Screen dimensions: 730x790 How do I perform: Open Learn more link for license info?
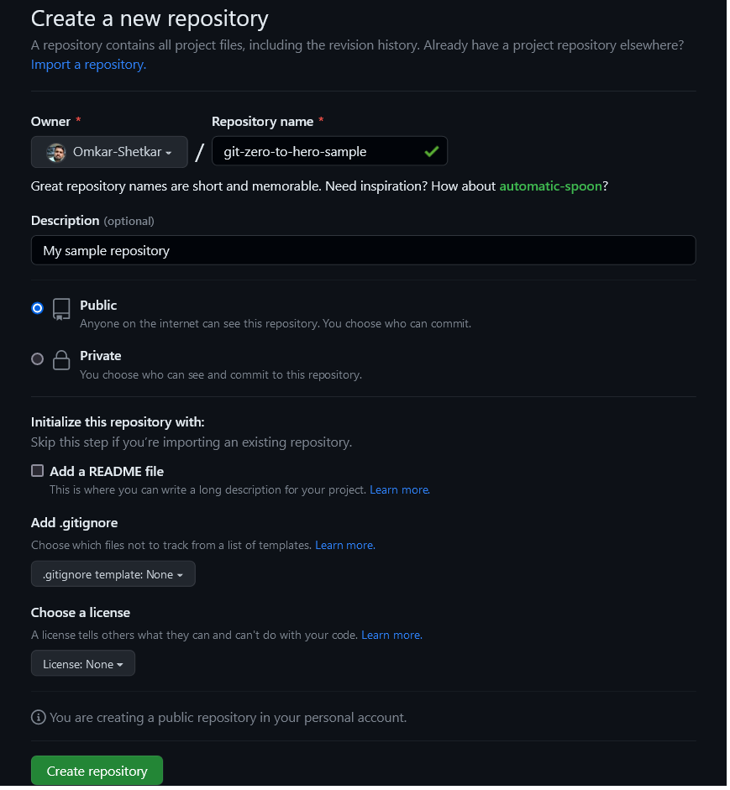point(391,635)
